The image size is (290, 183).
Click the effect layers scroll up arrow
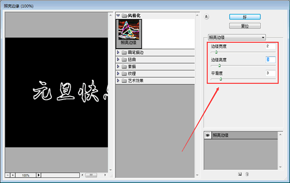click(x=280, y=135)
